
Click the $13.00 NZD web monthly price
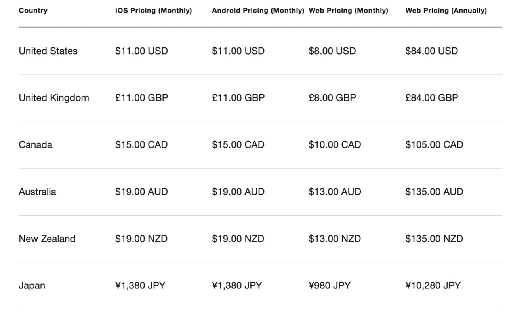335,239
